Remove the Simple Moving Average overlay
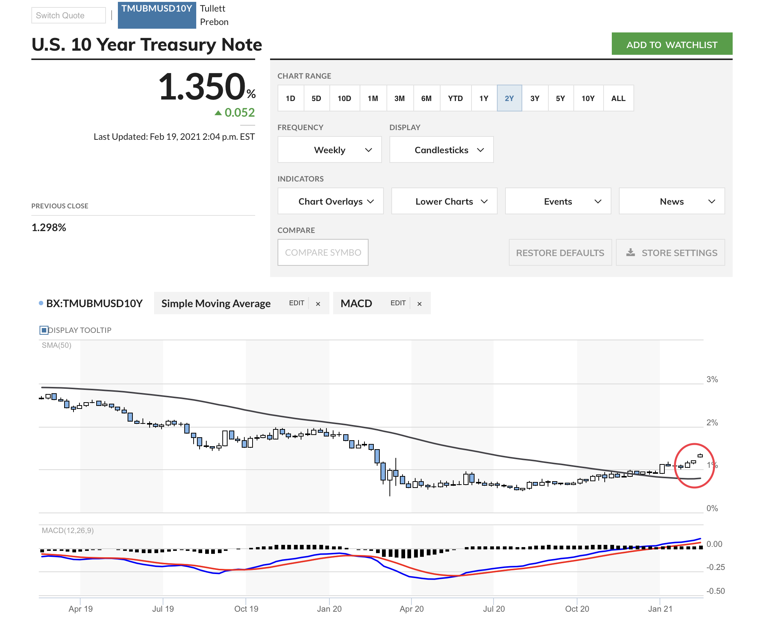Screen dimensions: 764x621 coord(318,304)
